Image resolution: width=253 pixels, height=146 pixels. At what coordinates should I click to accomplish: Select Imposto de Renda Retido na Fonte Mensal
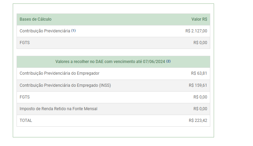58,109
